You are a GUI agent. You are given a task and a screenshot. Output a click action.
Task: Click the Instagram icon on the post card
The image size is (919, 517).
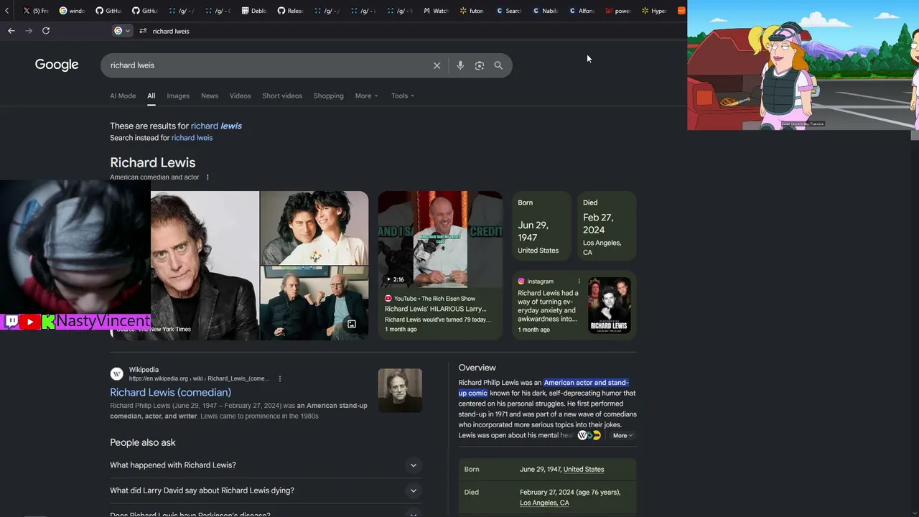(521, 281)
